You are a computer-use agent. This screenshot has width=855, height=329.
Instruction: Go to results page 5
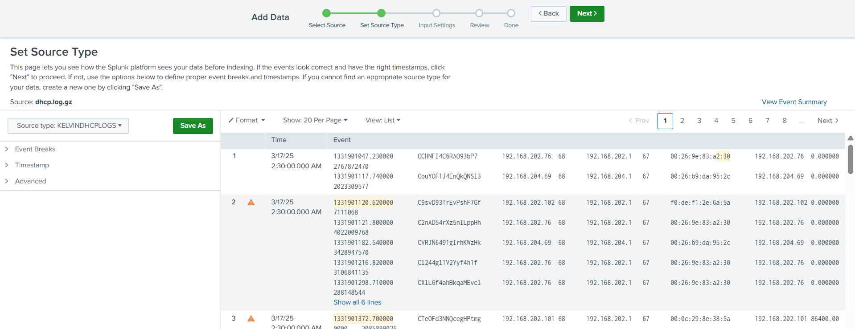pyautogui.click(x=733, y=121)
